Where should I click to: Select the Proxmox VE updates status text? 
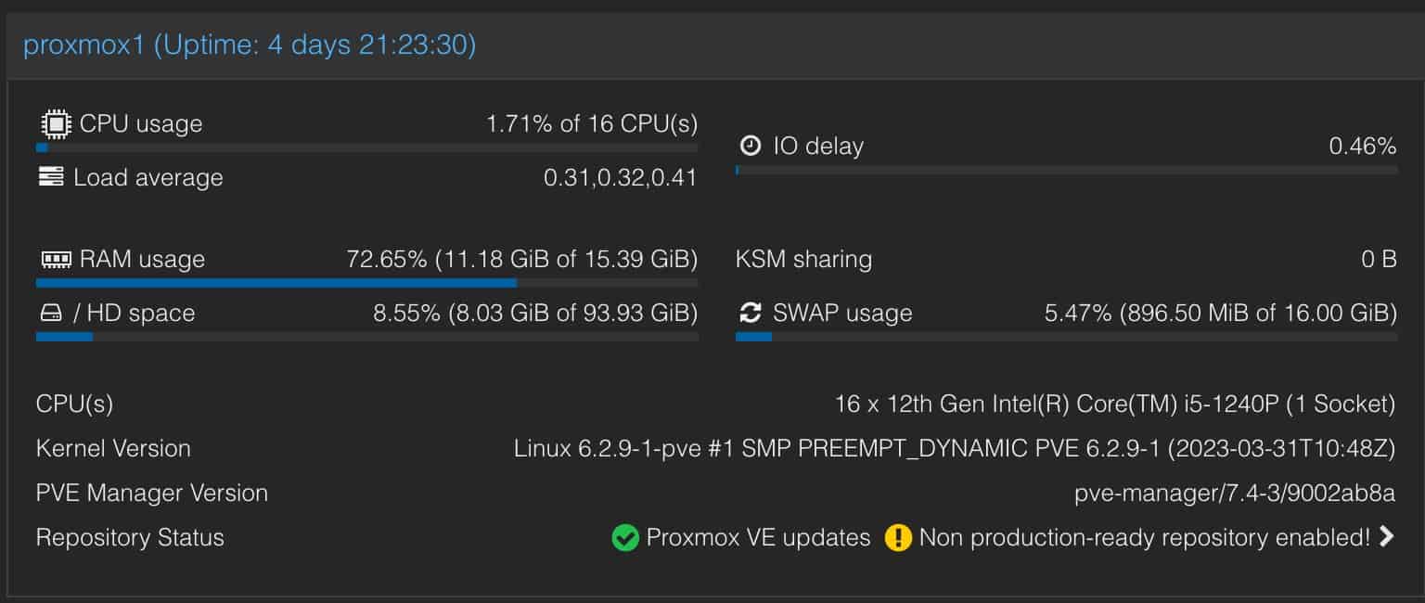click(x=758, y=537)
